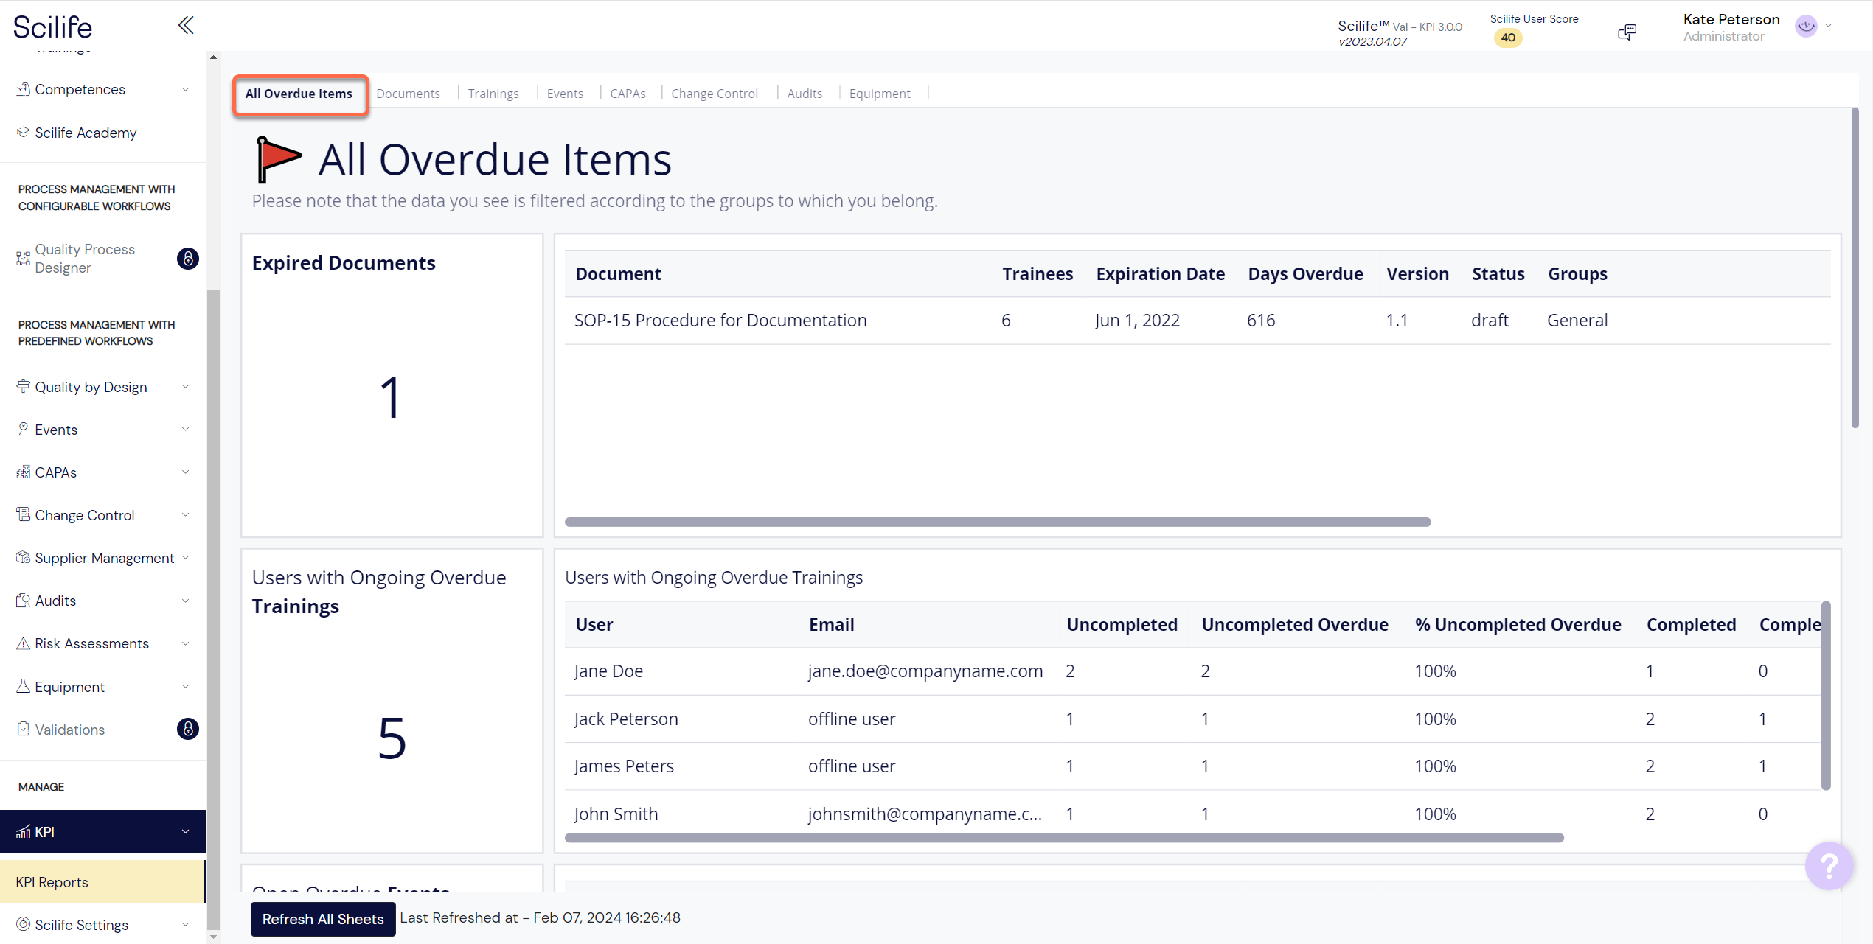Open the Competences section
The width and height of the screenshot is (1873, 944).
[x=80, y=89]
